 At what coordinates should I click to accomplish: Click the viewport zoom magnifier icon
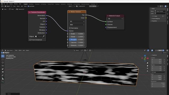point(147,63)
